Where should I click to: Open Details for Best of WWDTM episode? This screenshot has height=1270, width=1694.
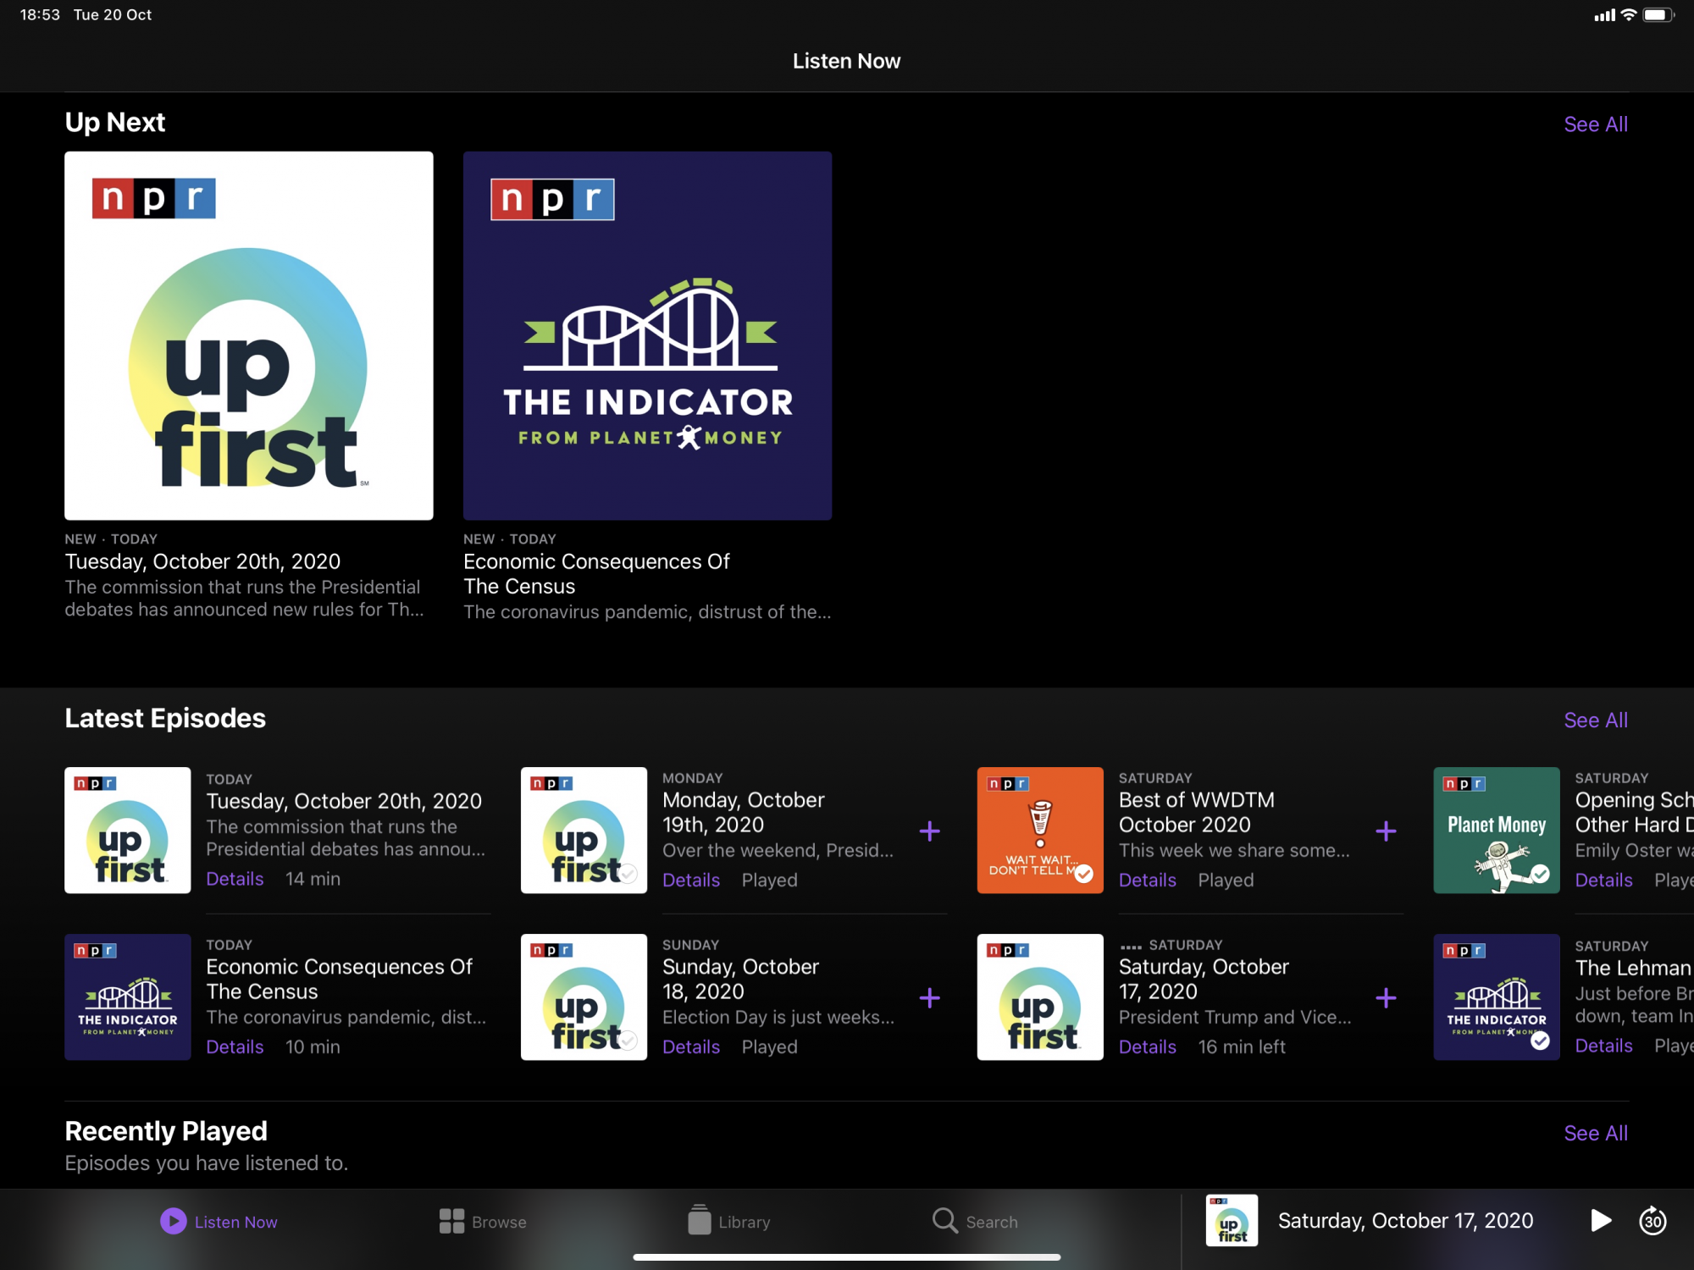(1148, 881)
